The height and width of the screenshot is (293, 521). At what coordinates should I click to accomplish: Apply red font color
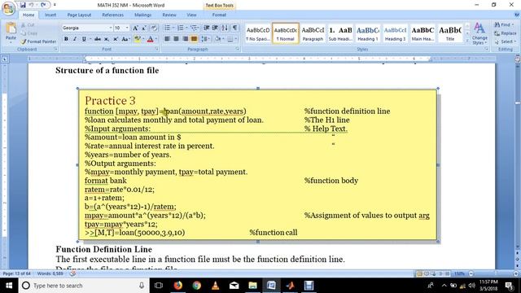pos(150,39)
